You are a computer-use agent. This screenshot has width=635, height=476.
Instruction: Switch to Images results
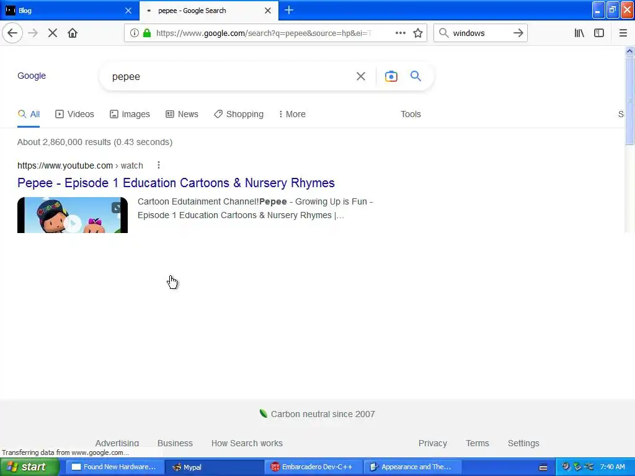point(130,114)
